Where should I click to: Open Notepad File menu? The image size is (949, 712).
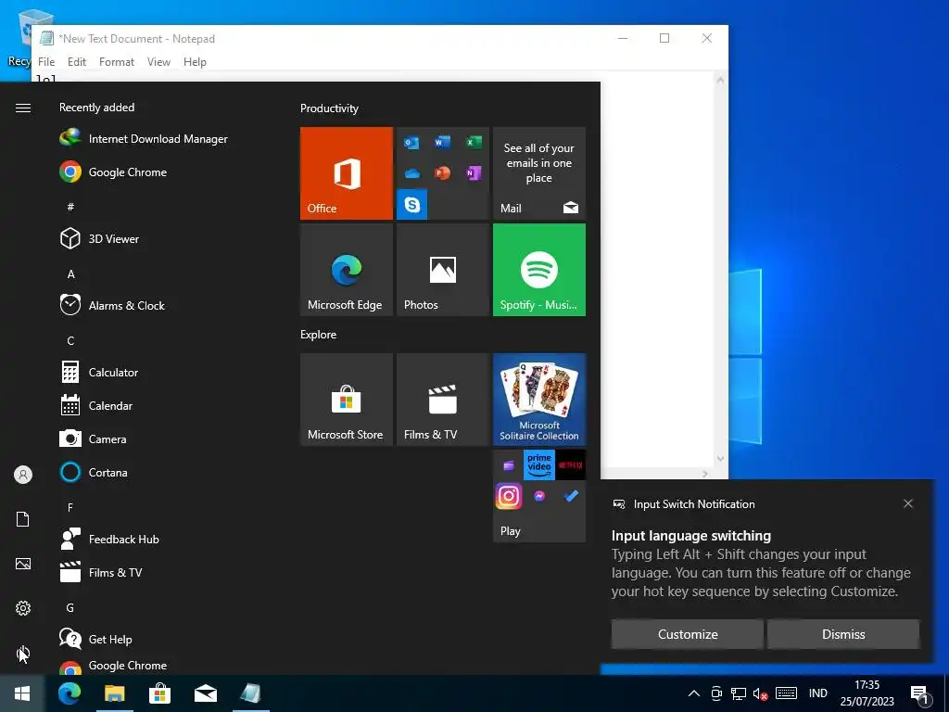click(x=46, y=62)
